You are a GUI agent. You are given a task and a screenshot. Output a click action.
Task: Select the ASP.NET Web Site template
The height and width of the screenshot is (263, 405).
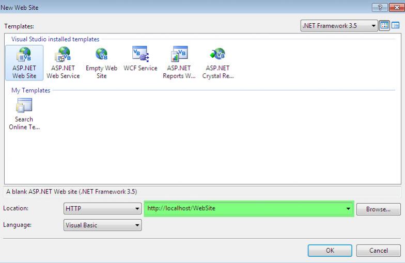(24, 63)
